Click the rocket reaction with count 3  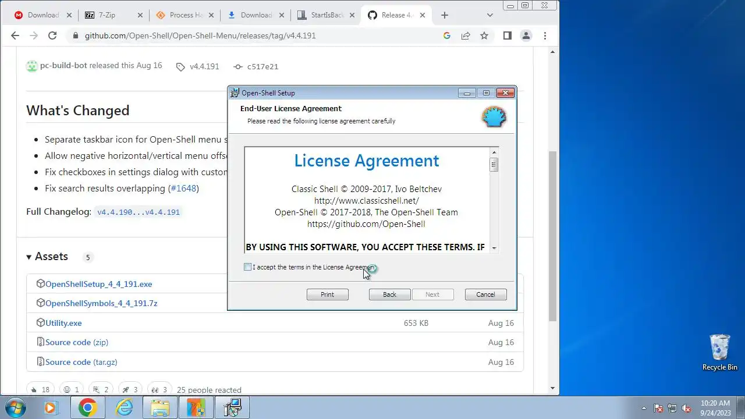pos(130,390)
